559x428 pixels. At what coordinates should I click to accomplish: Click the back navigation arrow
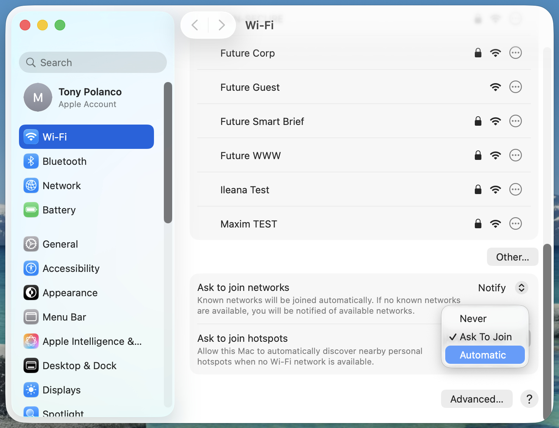point(195,25)
